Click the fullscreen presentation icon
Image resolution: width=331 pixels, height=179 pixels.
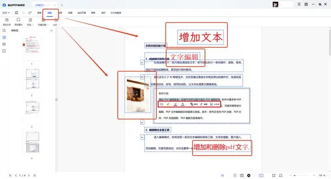(x=280, y=175)
